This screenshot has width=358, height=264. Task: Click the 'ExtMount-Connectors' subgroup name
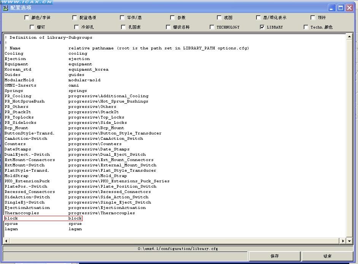[x=30, y=160]
